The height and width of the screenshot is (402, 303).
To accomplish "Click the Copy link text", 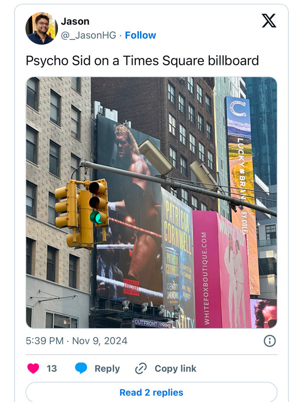I will coord(175,368).
